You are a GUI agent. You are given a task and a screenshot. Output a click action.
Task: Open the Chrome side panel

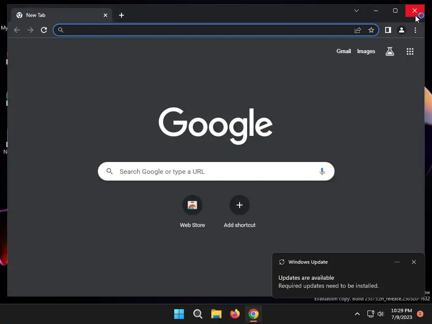click(x=388, y=30)
